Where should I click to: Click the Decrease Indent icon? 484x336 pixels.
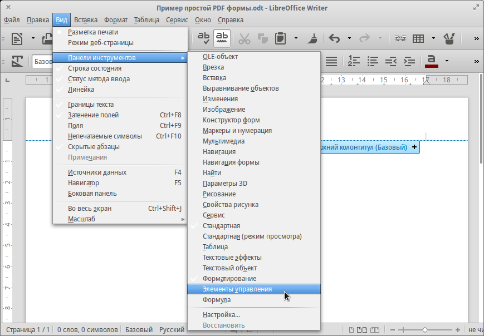[x=391, y=61]
